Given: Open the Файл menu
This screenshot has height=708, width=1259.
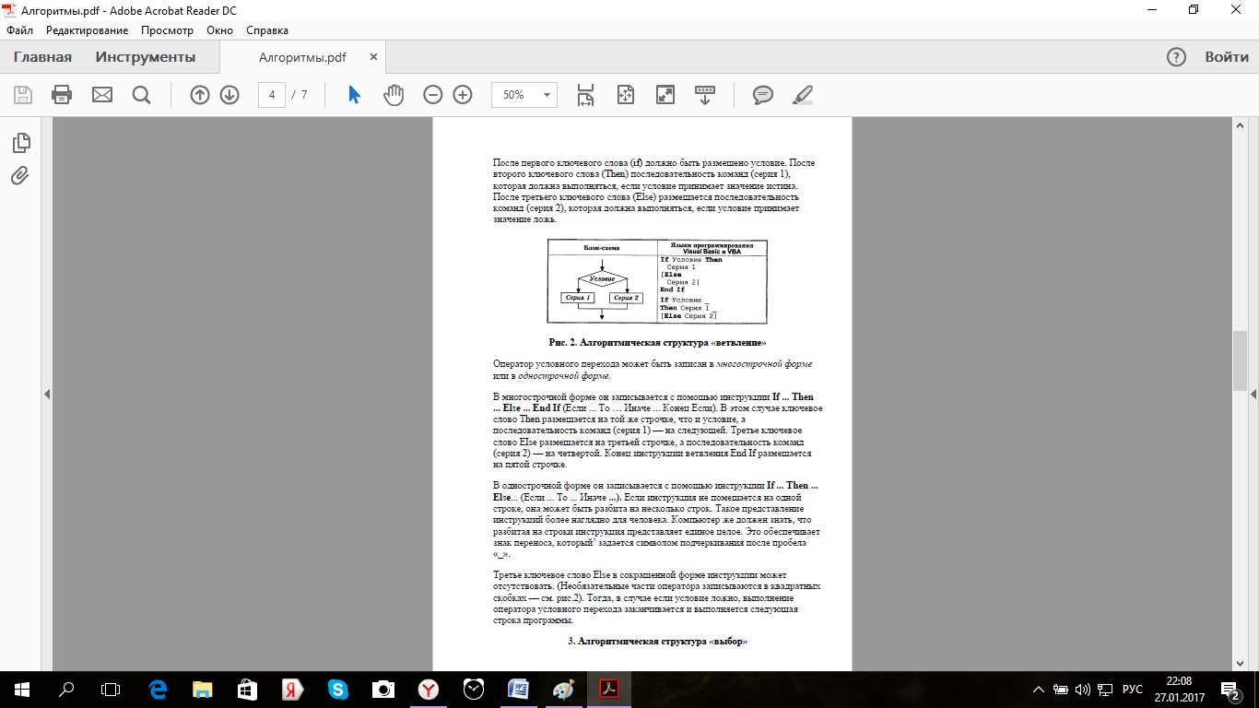Looking at the screenshot, I should click(x=19, y=30).
